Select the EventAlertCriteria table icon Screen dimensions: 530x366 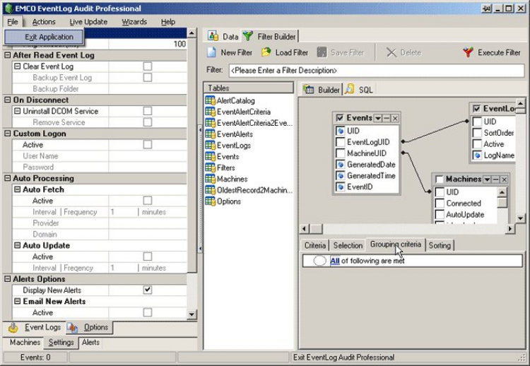tap(211, 112)
